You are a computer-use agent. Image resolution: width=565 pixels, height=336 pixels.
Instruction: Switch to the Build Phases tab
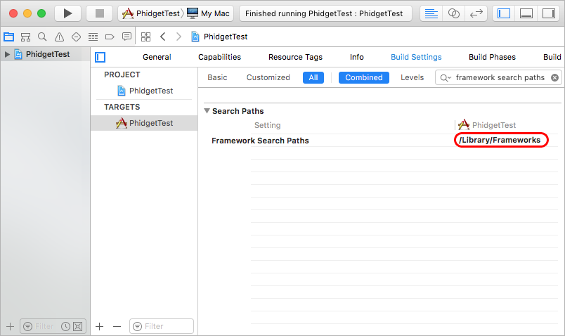coord(492,57)
